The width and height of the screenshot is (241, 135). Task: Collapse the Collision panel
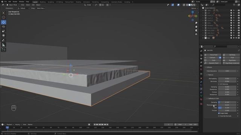tap(205, 67)
